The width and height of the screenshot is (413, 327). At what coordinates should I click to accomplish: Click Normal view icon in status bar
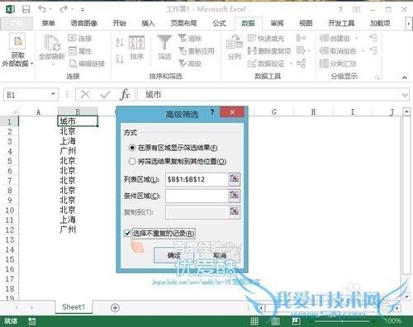(254, 321)
